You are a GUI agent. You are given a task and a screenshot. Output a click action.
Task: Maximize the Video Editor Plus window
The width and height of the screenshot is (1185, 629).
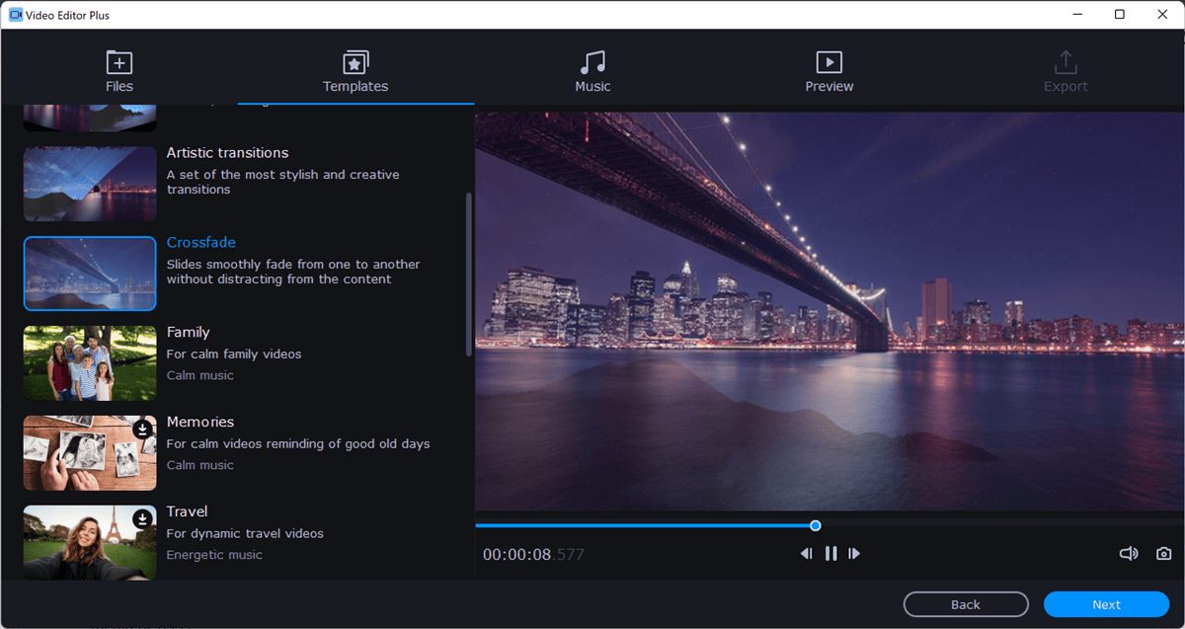(1119, 15)
